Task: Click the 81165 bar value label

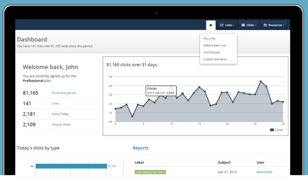Action: tap(112, 166)
